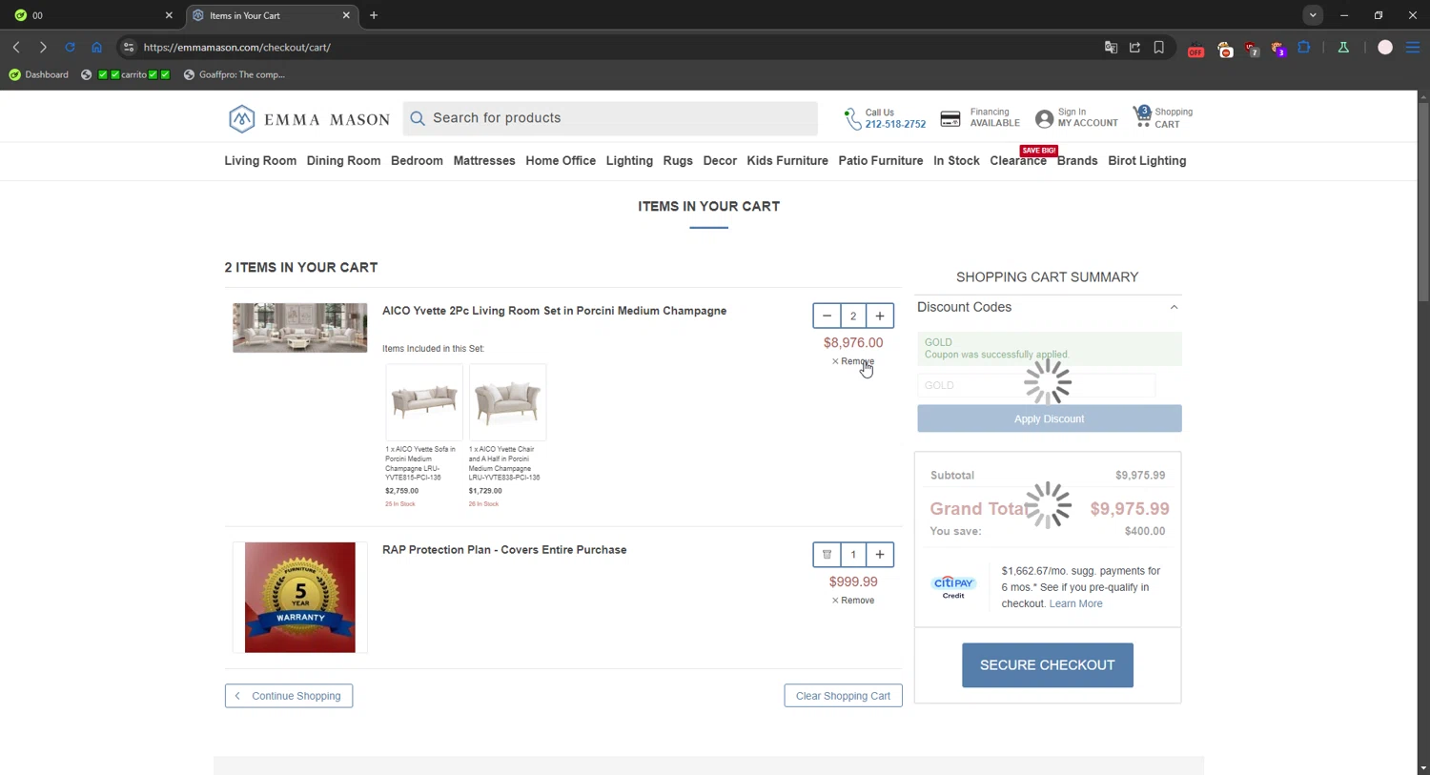Image resolution: width=1430 pixels, height=775 pixels.
Task: Click Apply Discount button
Action: point(1050,418)
